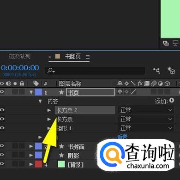Open the composition mini-flowchart icon
This screenshot has height=180, width=180.
pyautogui.click(x=156, y=71)
